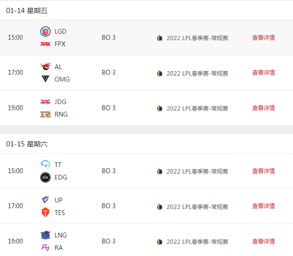Screen dimensions: 293x256
Task: Click the AL team logo
Action: 45,67
